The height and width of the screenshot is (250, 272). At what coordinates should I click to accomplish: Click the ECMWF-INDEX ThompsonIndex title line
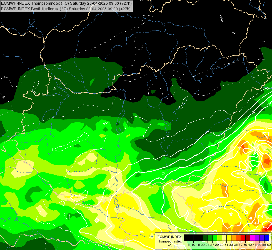66,3
